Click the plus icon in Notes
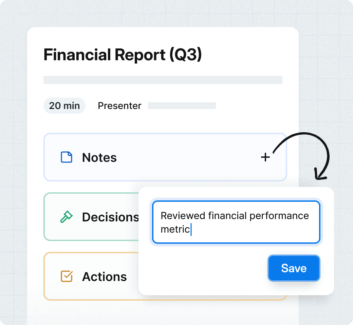The height and width of the screenshot is (325, 353). [x=265, y=157]
